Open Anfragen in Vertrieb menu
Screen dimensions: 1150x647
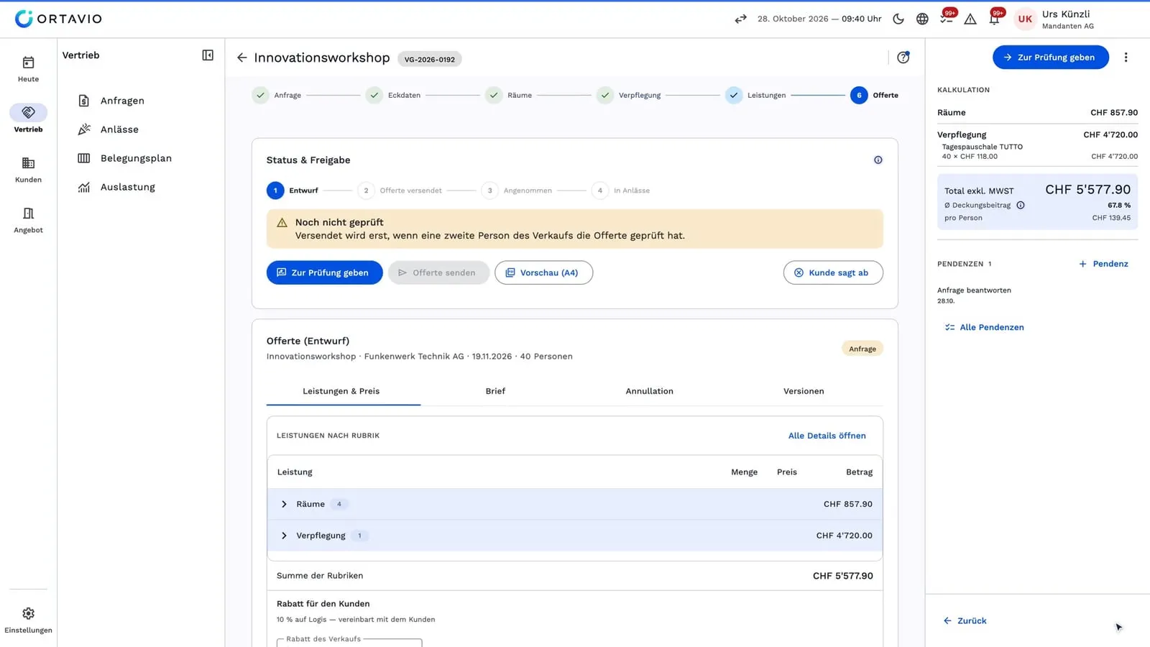coord(122,101)
